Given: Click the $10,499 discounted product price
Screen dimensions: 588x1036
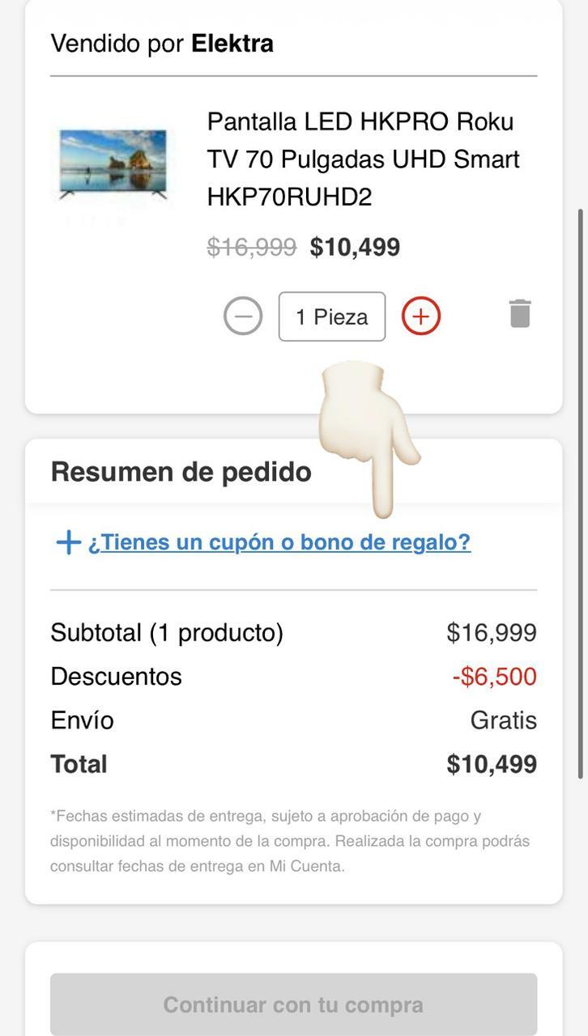Looking at the screenshot, I should point(355,247).
